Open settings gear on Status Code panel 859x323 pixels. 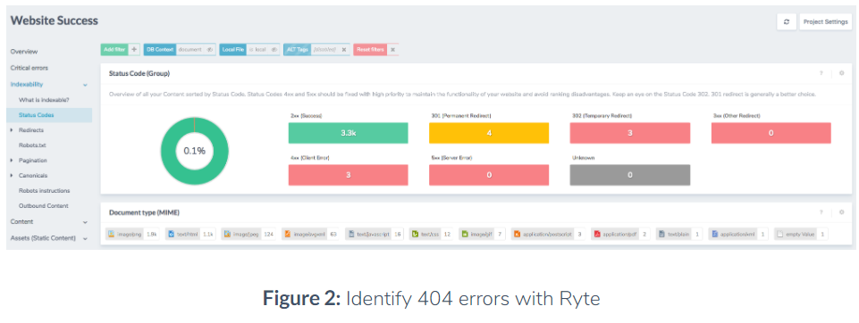point(841,72)
